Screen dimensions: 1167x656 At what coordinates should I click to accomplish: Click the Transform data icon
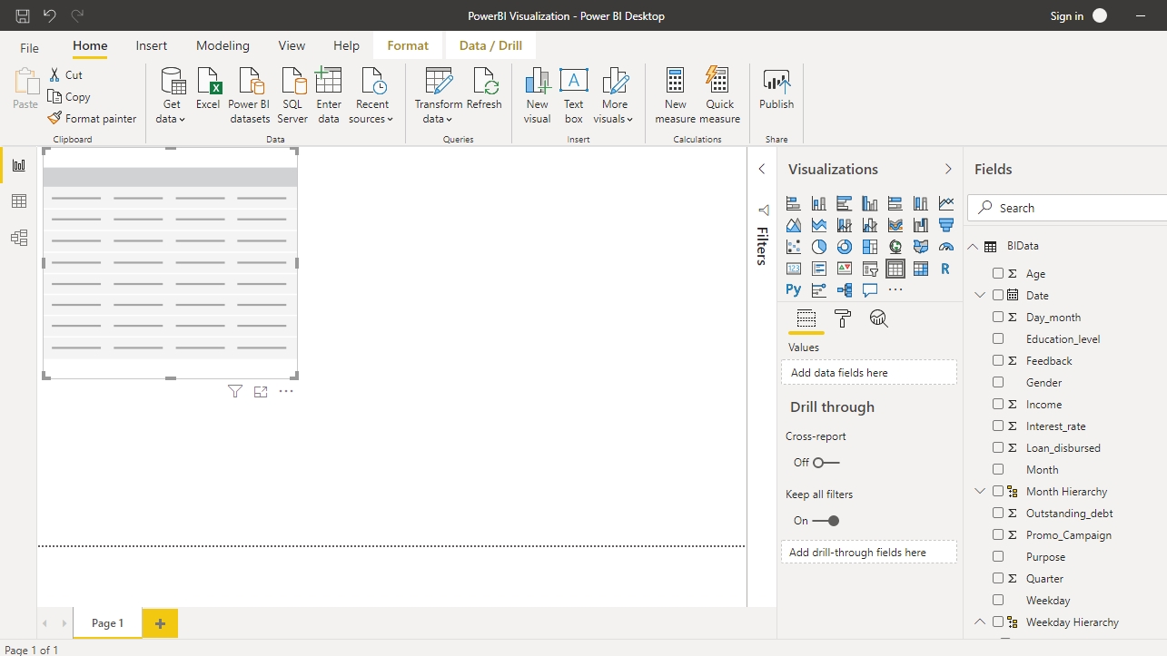coord(439,82)
